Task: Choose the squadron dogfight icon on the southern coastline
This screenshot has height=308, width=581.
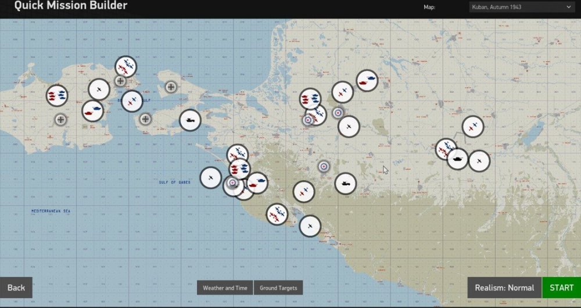Action: click(x=277, y=214)
